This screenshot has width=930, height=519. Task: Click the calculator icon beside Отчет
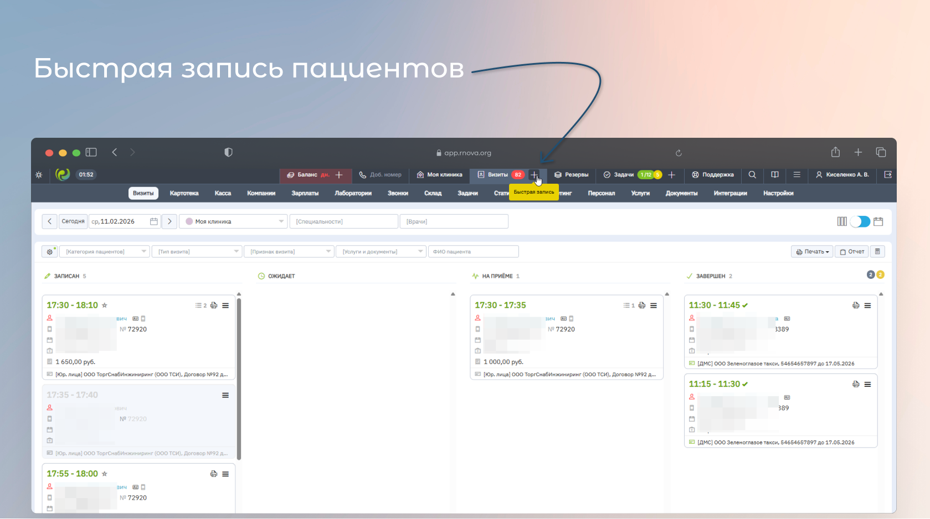pos(877,252)
